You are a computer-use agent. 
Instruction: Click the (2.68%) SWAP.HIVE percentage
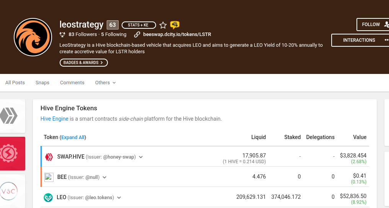pyautogui.click(x=359, y=162)
